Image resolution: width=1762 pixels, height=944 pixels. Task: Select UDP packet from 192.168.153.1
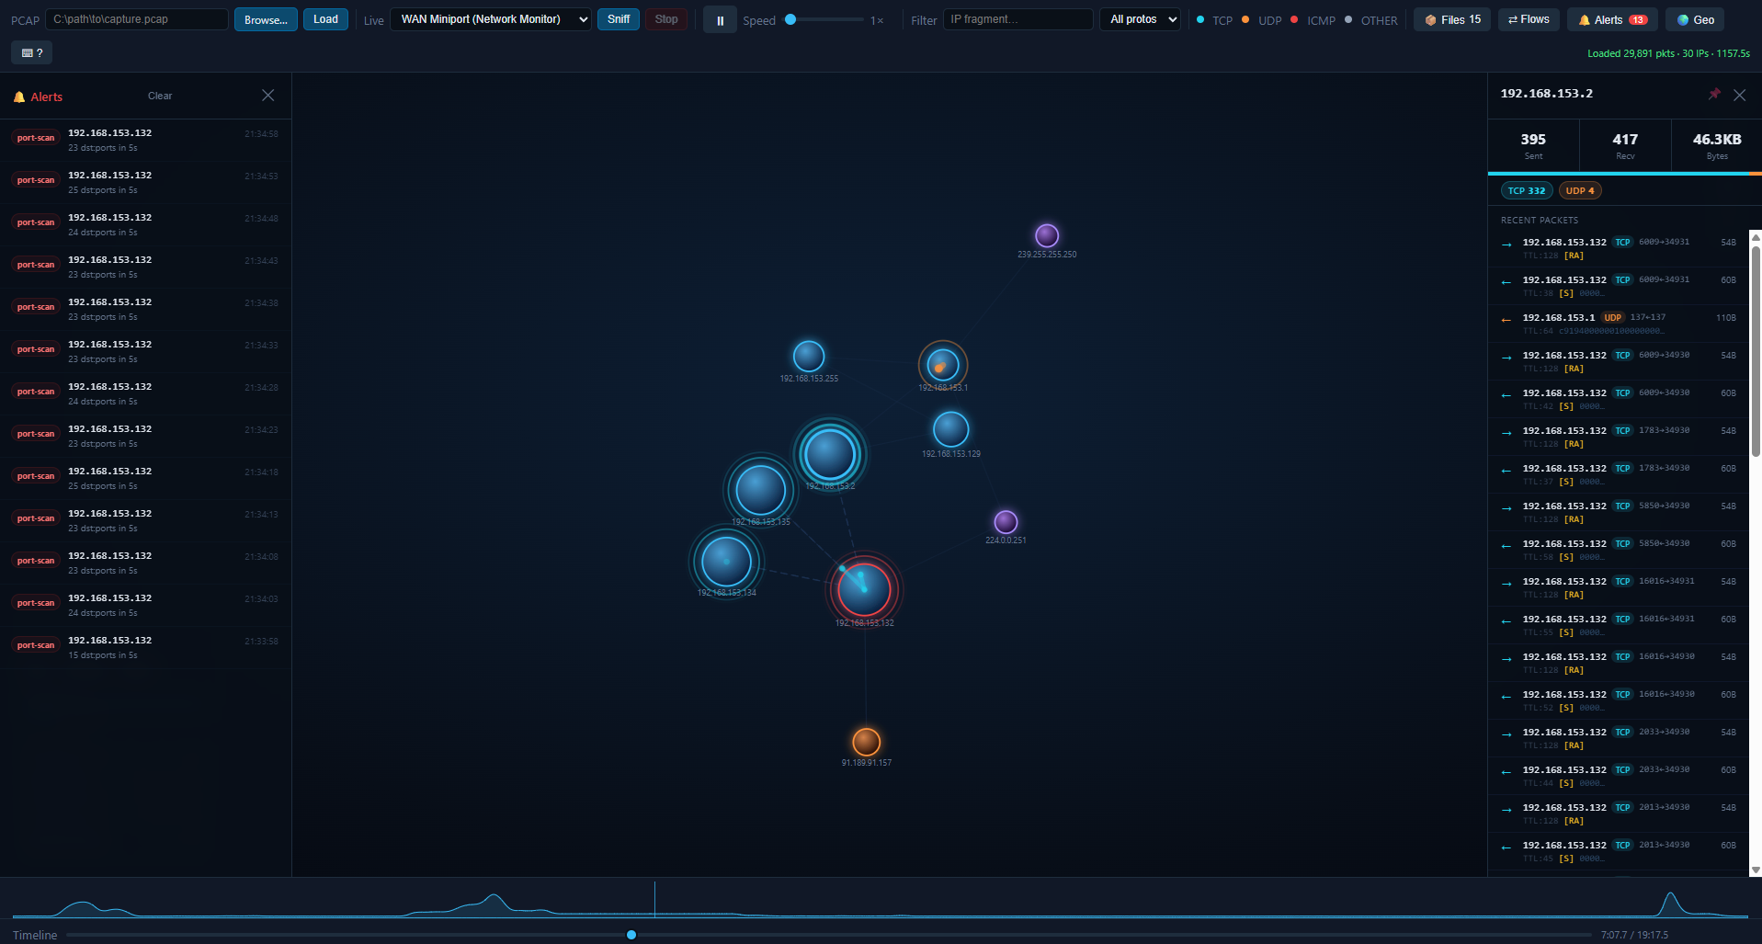1619,324
